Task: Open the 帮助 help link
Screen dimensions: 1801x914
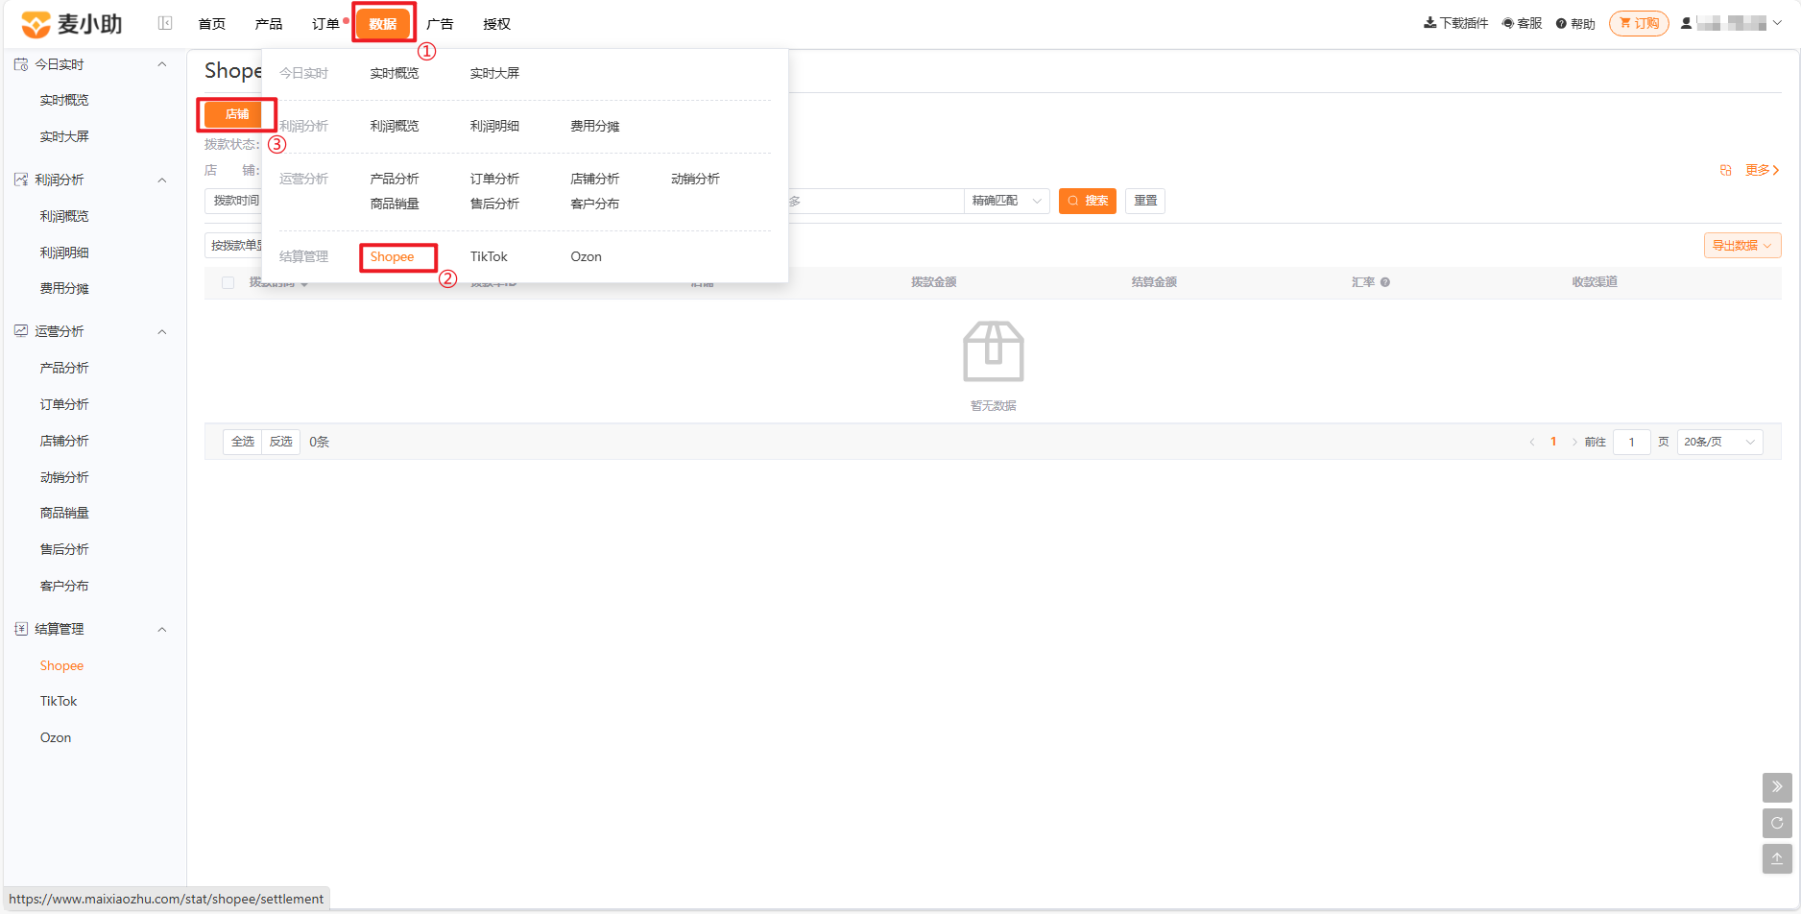Action: click(1575, 23)
